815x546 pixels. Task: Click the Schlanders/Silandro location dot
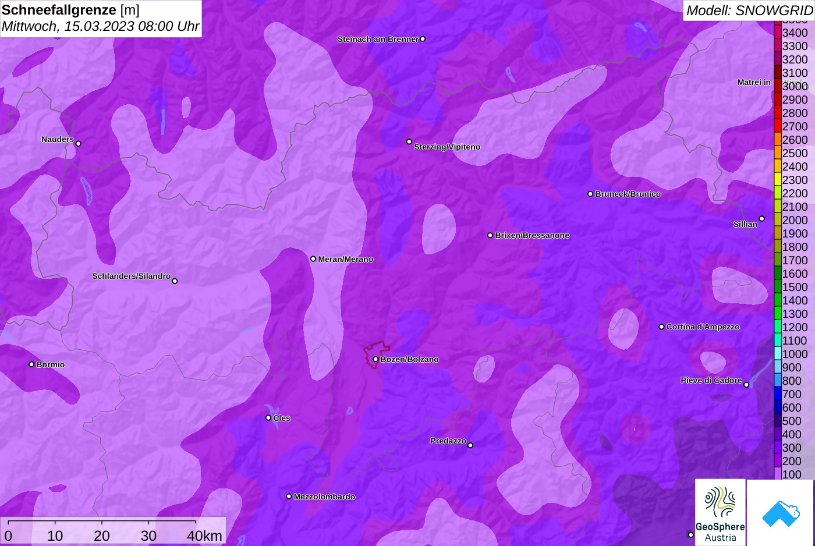coord(175,281)
